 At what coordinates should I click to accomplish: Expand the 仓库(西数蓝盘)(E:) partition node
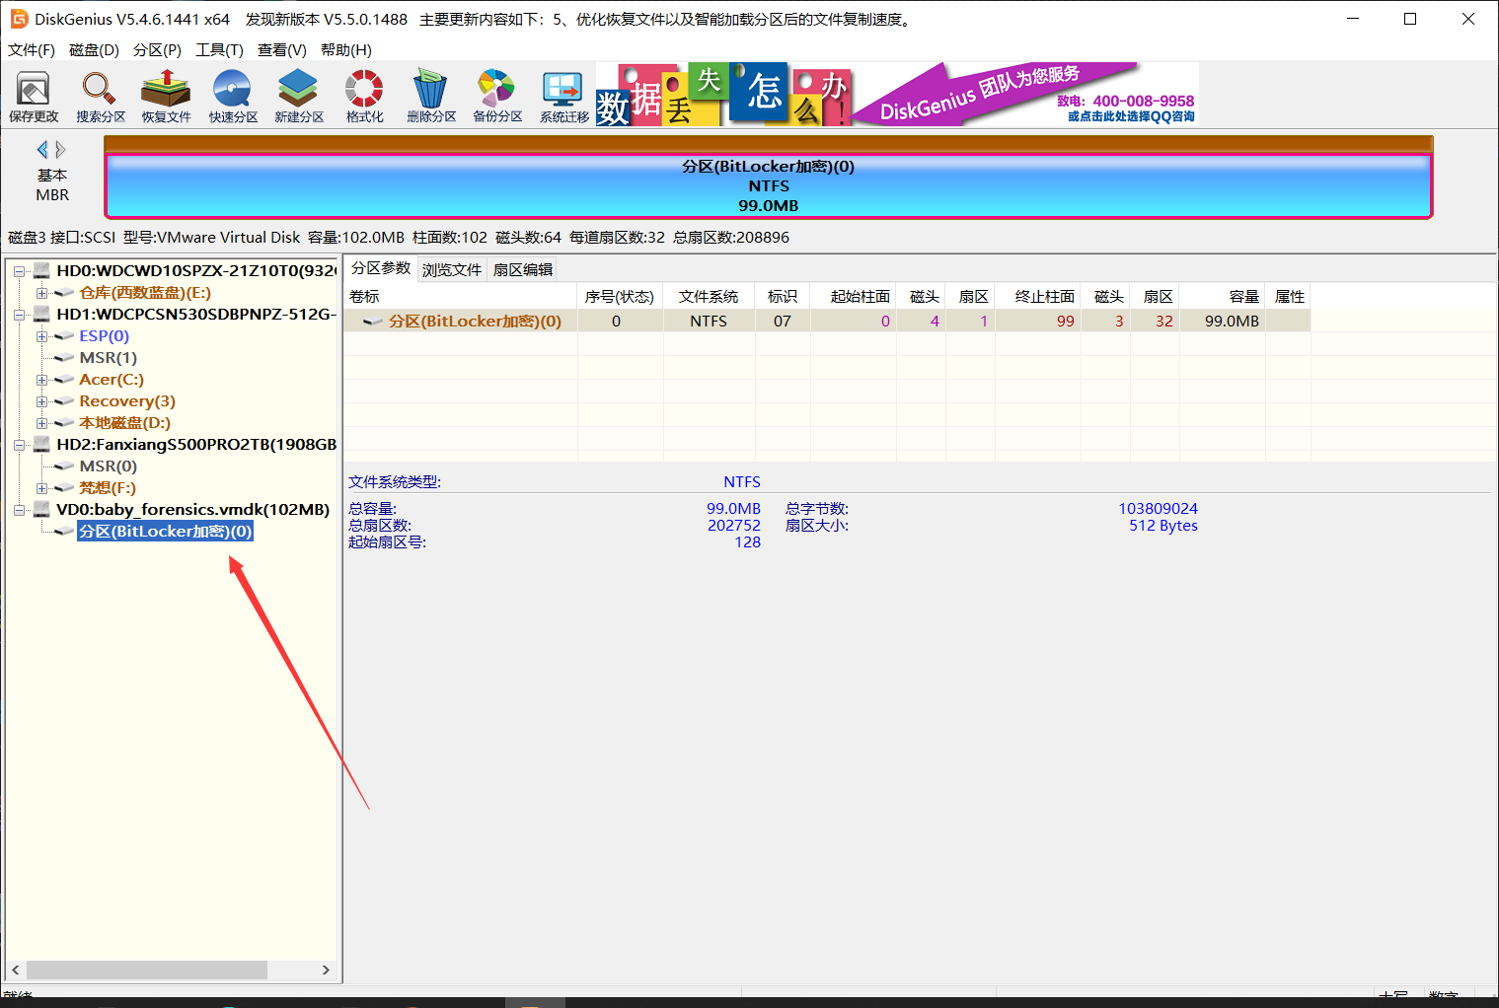[x=41, y=293]
